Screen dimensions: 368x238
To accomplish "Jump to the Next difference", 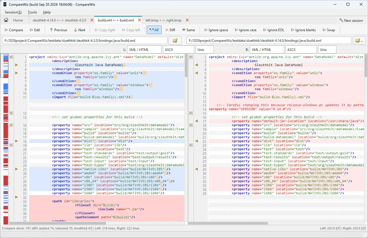I will pyautogui.click(x=80, y=30).
